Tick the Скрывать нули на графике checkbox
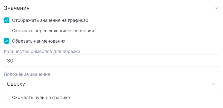The image size is (223, 108). [x=7, y=97]
